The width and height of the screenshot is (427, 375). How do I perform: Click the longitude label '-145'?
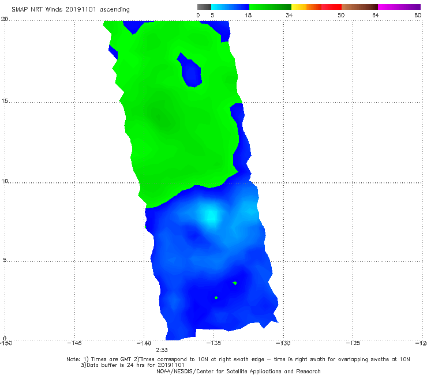coord(74,343)
